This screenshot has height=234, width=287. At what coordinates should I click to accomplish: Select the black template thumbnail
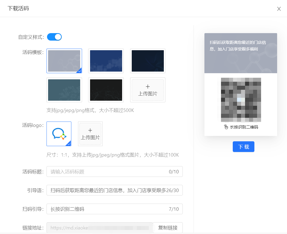(106, 90)
